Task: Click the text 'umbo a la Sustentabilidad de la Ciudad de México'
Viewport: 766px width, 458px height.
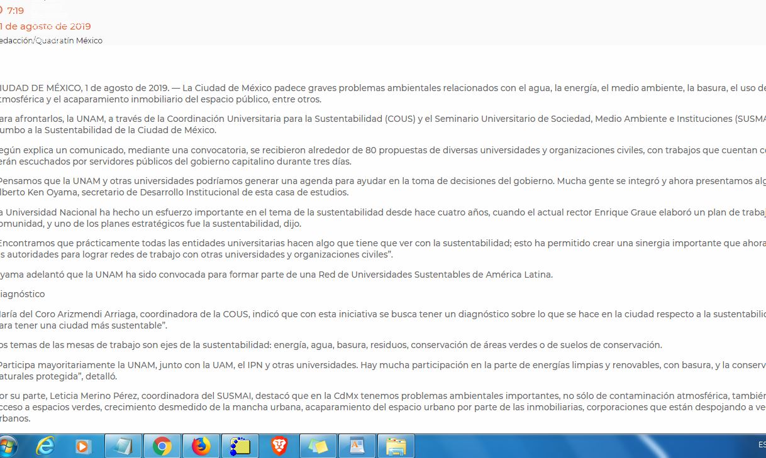Action: [x=108, y=130]
